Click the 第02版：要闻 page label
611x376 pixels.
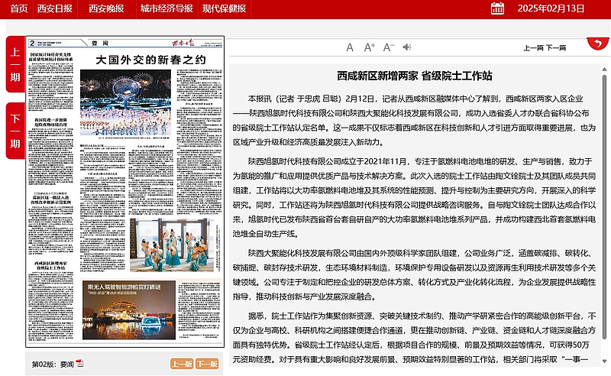pyautogui.click(x=53, y=365)
